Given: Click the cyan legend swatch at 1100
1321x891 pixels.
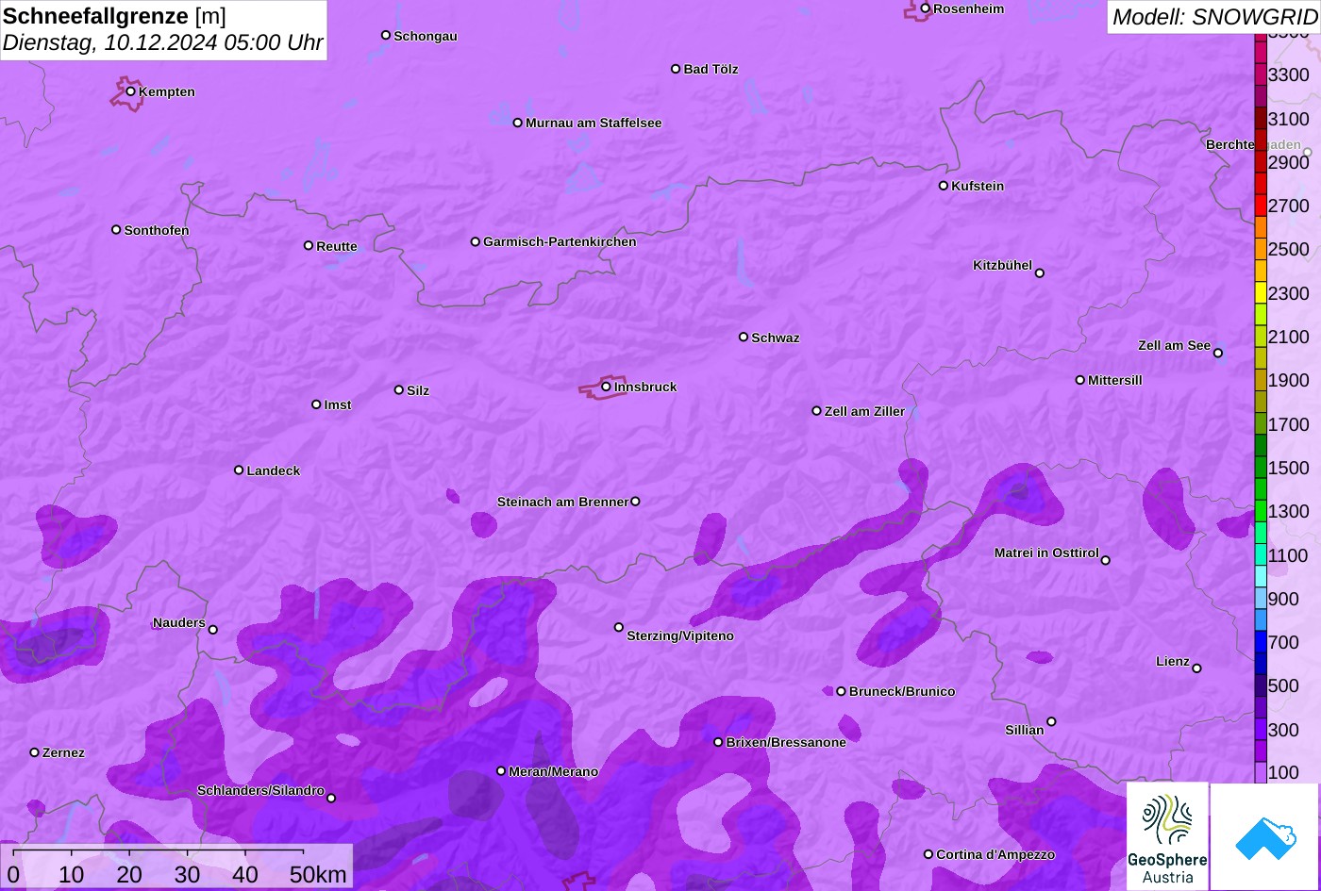Looking at the screenshot, I should coord(1261,555).
